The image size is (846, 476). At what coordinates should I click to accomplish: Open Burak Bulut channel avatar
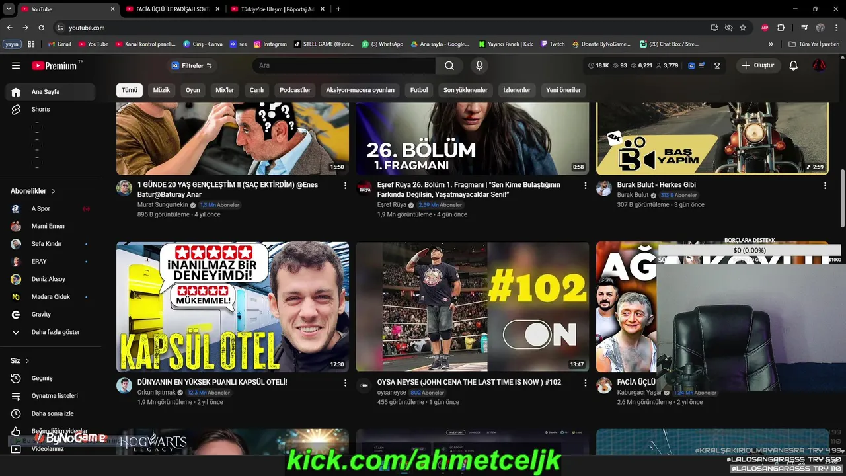tap(604, 188)
